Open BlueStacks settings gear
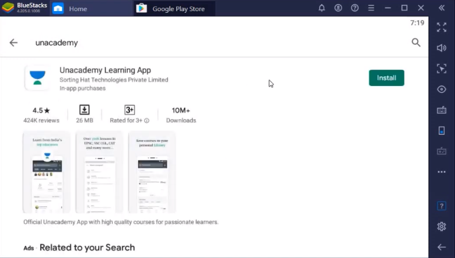 tap(442, 227)
